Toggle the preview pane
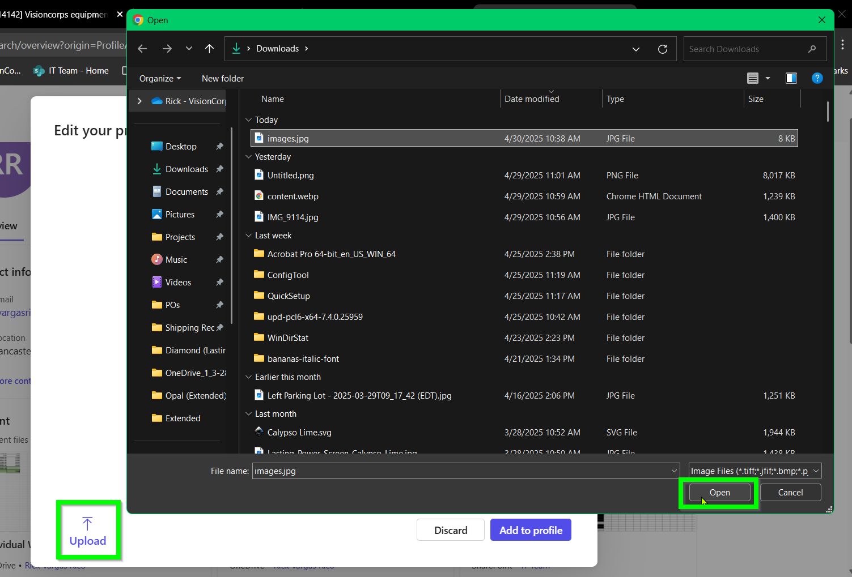The height and width of the screenshot is (577, 852). click(791, 78)
